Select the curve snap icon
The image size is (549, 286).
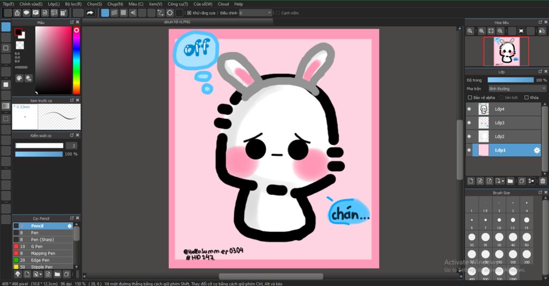(160, 13)
